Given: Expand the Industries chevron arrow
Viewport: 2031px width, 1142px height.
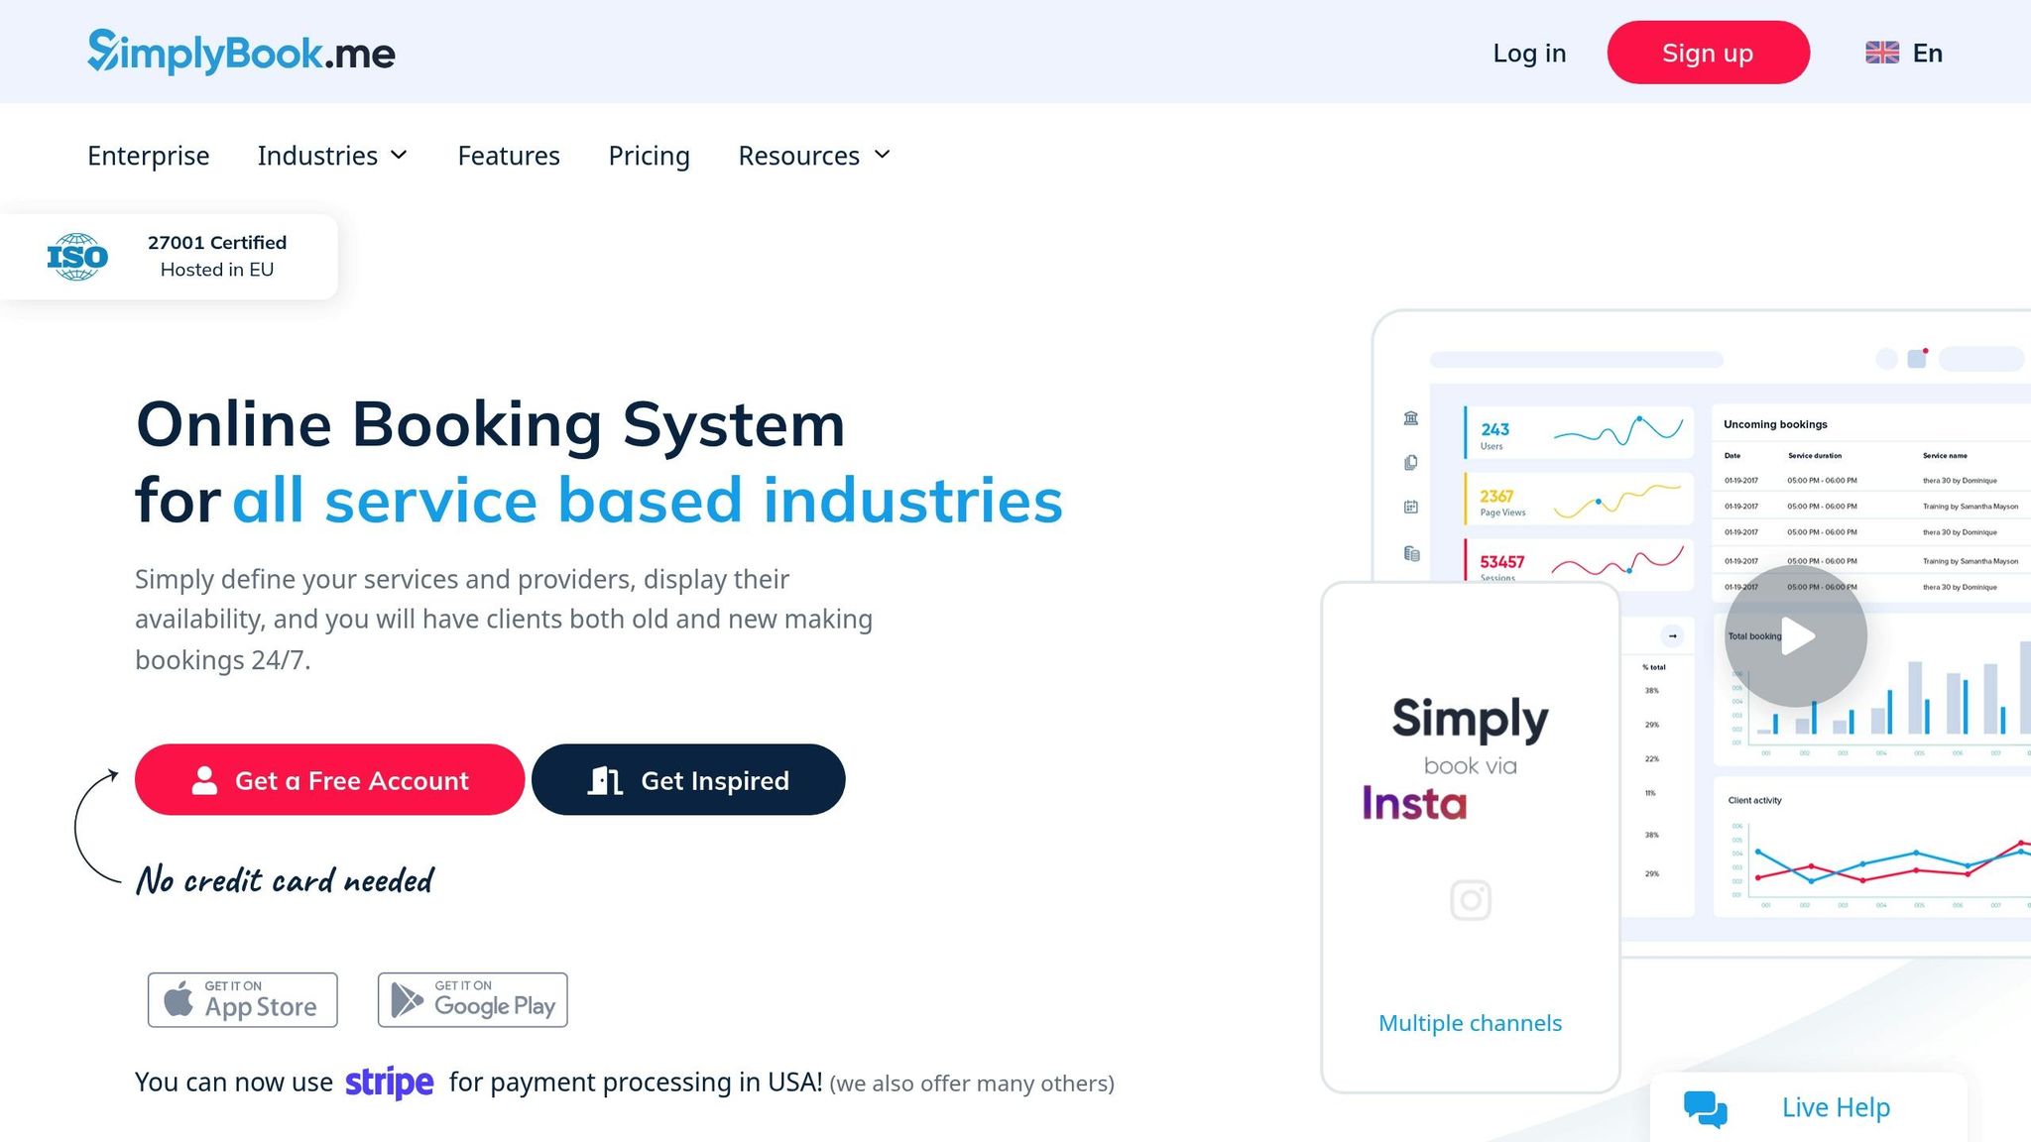Looking at the screenshot, I should (x=399, y=155).
